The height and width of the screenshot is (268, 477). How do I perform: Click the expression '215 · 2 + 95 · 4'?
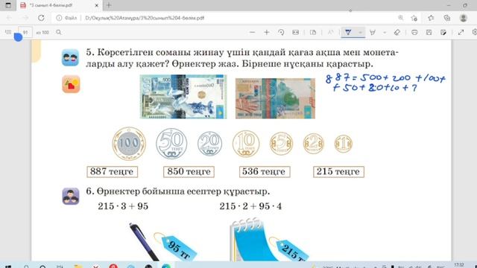[250, 206]
